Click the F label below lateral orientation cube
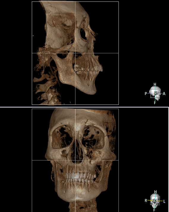 click(x=155, y=103)
